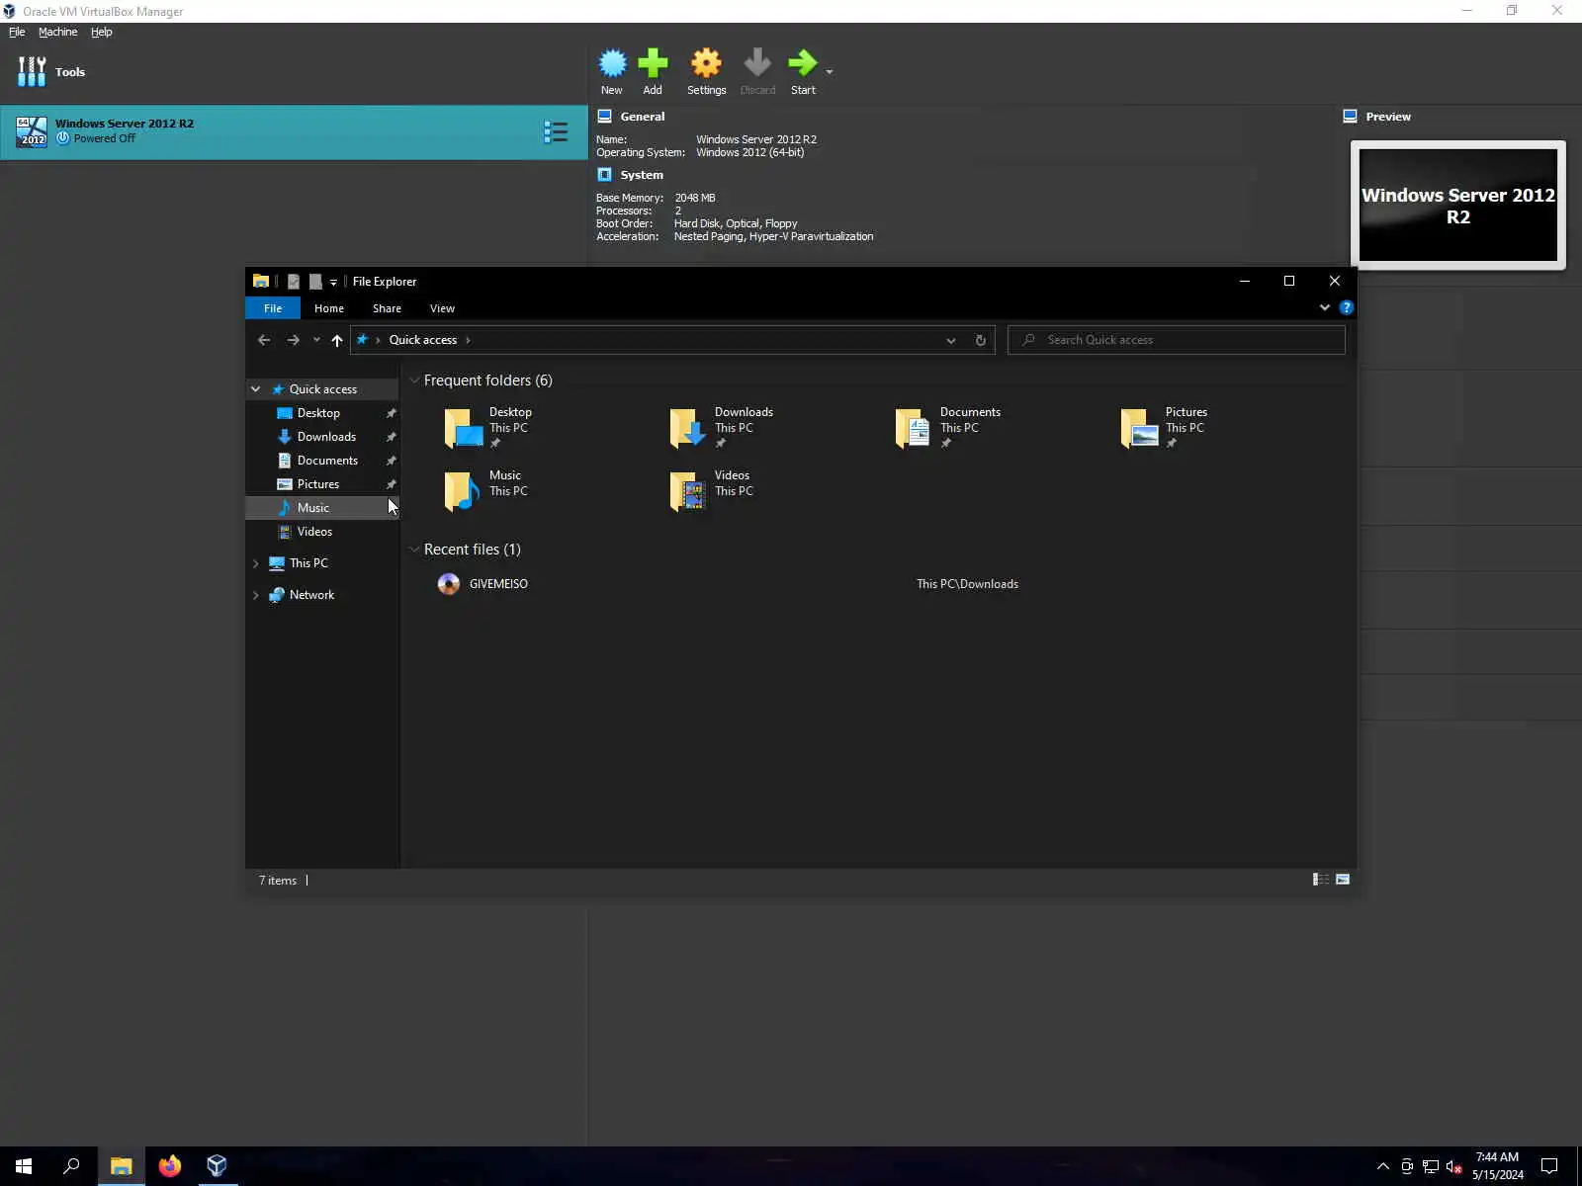Open taskbar Search

71,1166
